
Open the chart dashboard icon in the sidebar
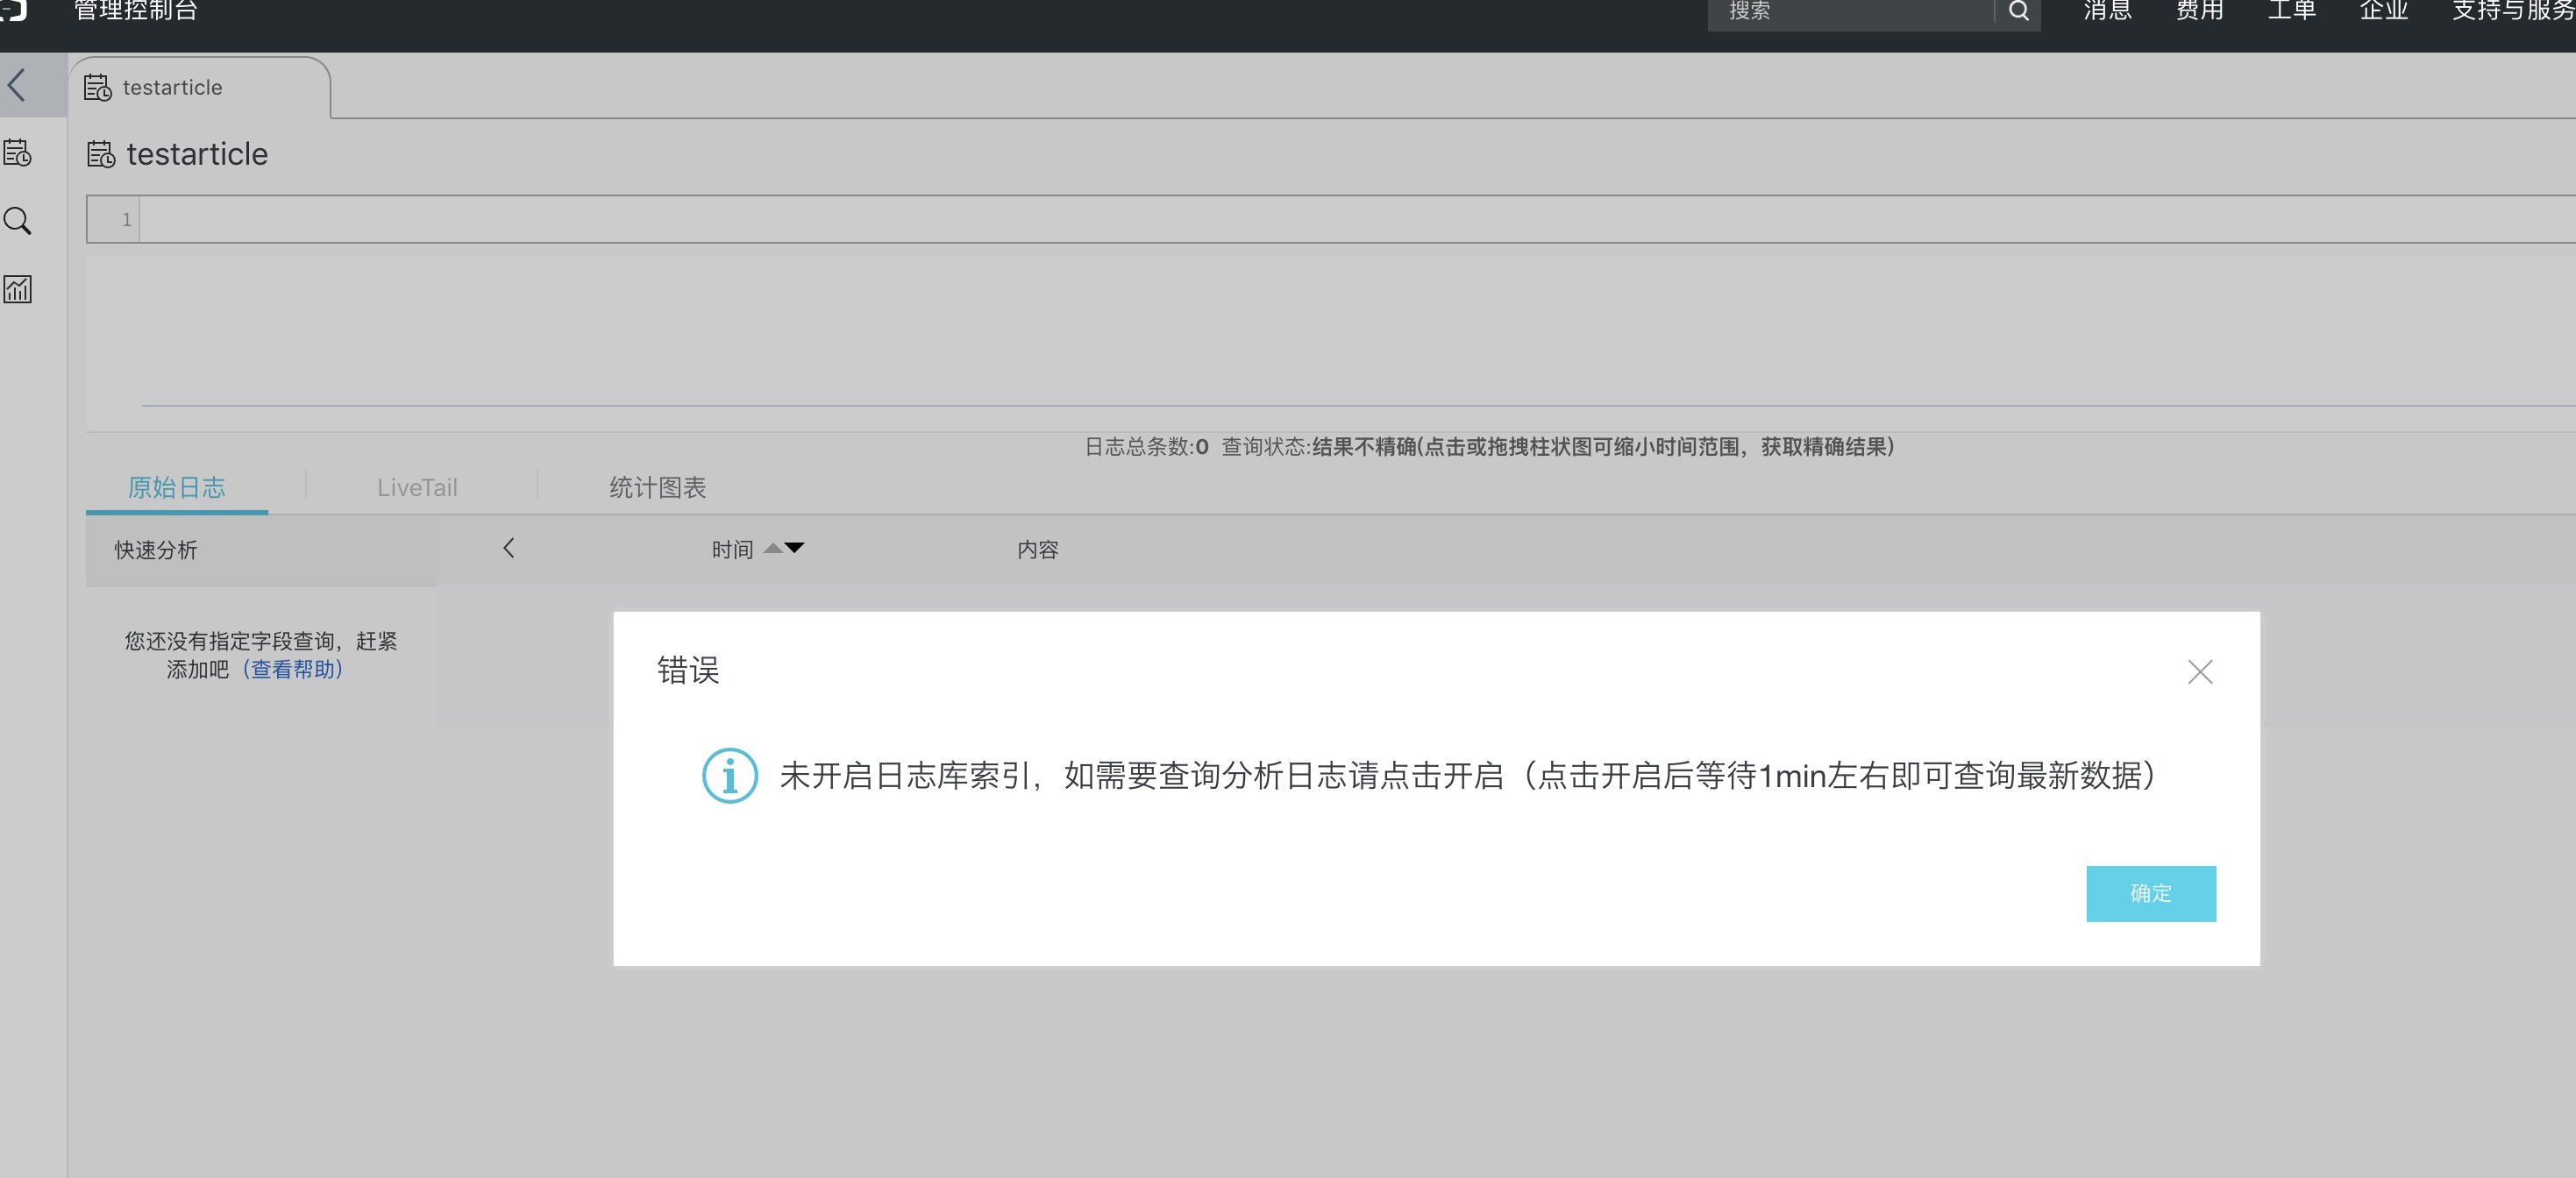coord(17,289)
